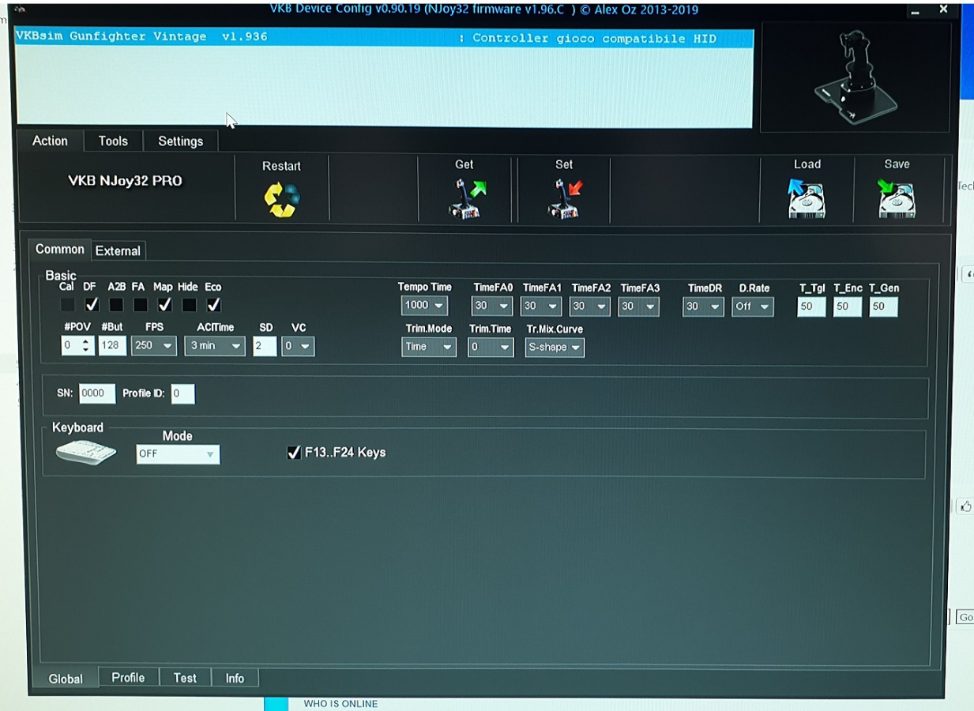Click the #But input field
This screenshot has height=711, width=974.
pos(112,345)
